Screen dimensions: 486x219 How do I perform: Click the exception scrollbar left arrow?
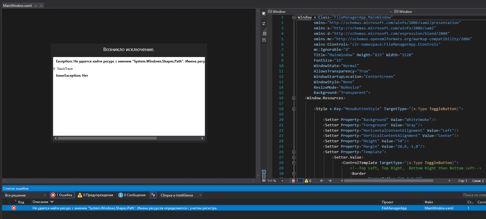pos(55,138)
